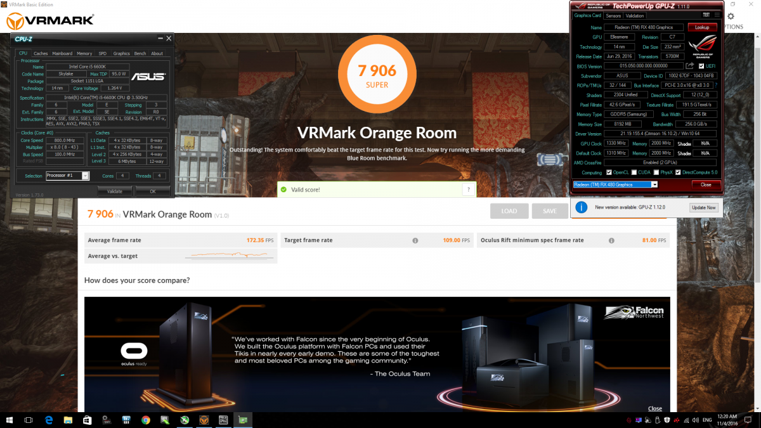Click the SAVE button in VRMark
The image size is (761, 428).
pyautogui.click(x=550, y=211)
